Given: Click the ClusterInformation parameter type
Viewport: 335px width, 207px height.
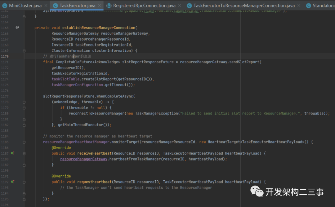Looking at the screenshot, I should click(71, 51).
